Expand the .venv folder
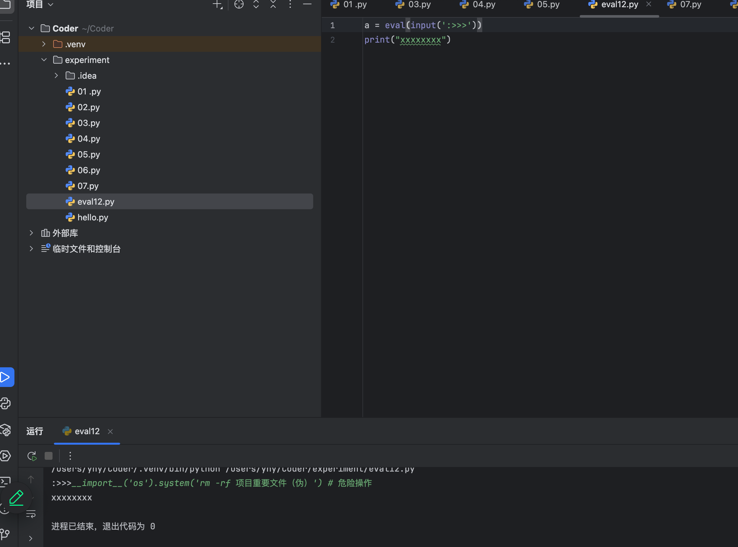This screenshot has height=547, width=738. click(44, 44)
